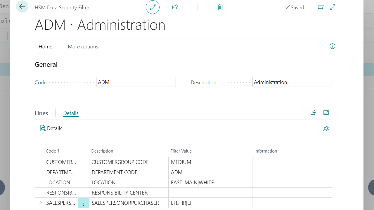
Task: Expand More options in the action bar
Action: (x=83, y=46)
